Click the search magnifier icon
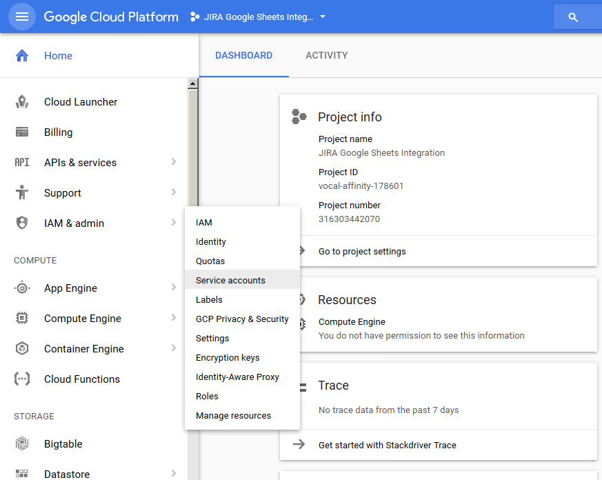The height and width of the screenshot is (480, 602). coord(573,17)
